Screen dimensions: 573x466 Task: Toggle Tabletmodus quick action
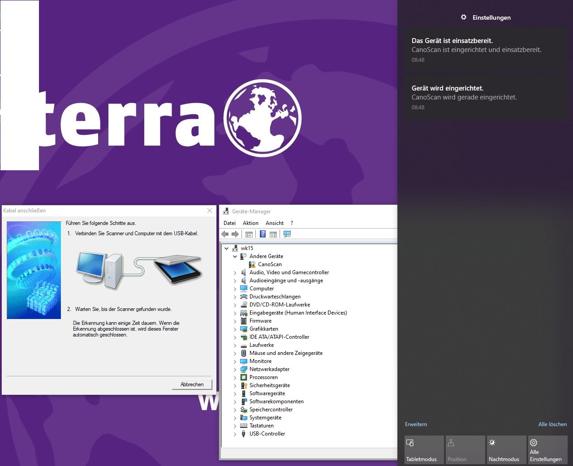pos(424,450)
